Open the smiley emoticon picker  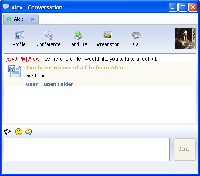pyautogui.click(x=19, y=132)
